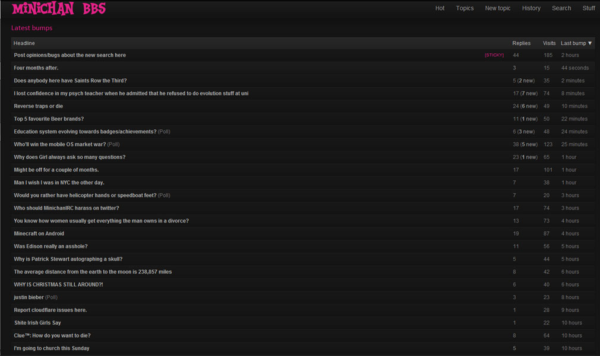600x356 pixels.
Task: Open the sticky search opinions thread
Action: point(70,55)
